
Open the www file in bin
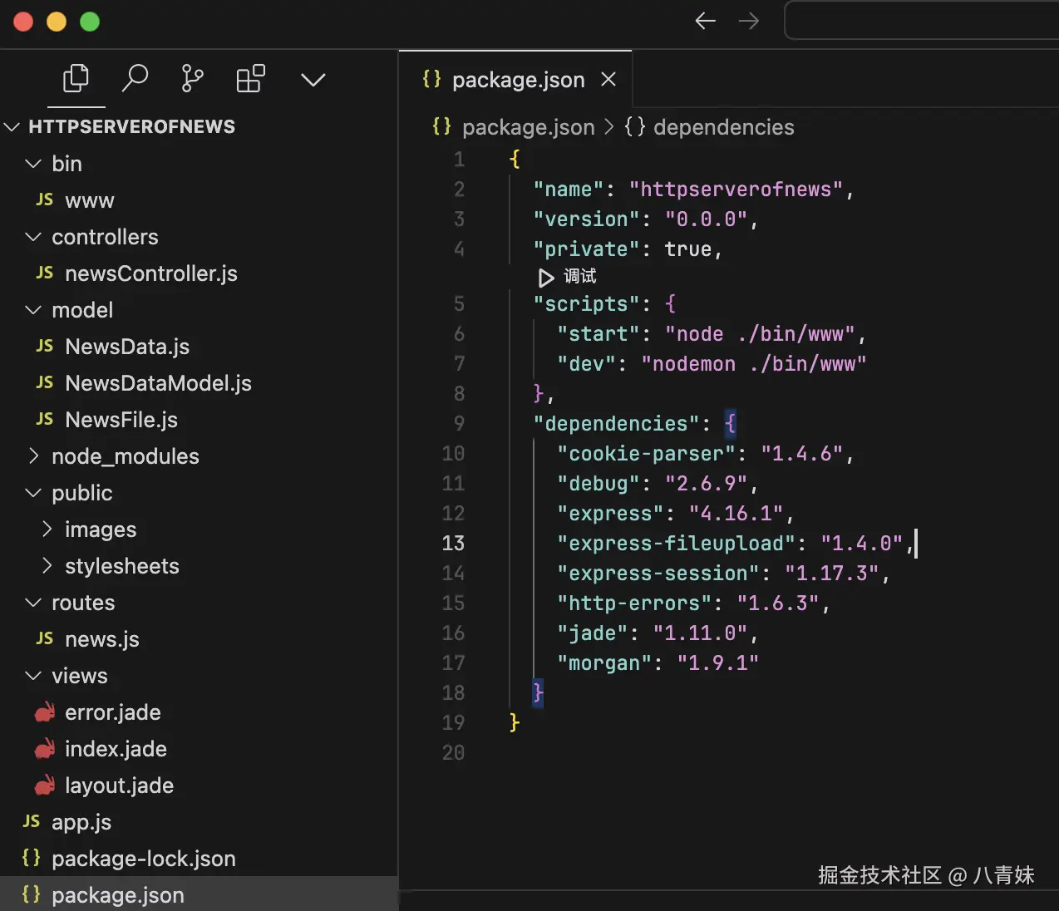[90, 200]
